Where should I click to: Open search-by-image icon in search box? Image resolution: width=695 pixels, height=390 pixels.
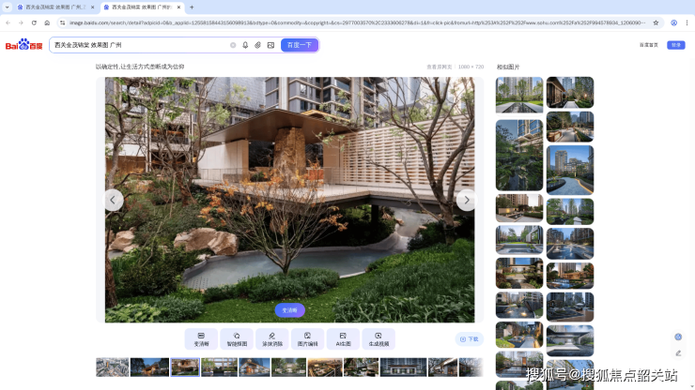[270, 45]
